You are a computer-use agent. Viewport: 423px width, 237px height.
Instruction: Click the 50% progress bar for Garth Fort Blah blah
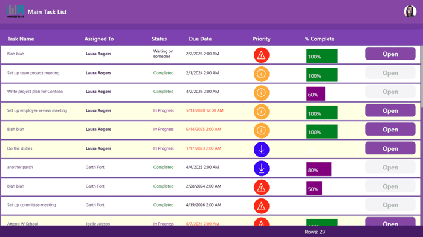click(314, 188)
